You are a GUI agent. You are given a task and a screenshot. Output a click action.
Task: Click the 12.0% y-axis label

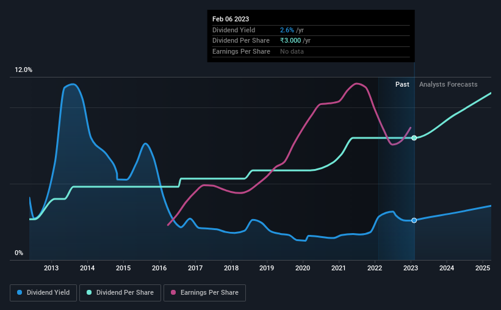tap(24, 70)
